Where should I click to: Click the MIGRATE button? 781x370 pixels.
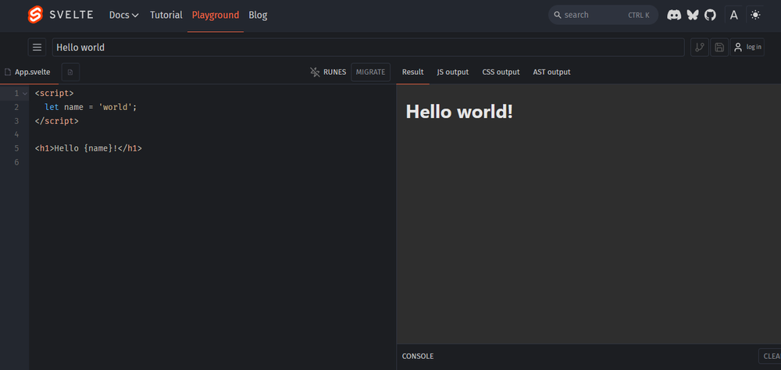click(370, 73)
